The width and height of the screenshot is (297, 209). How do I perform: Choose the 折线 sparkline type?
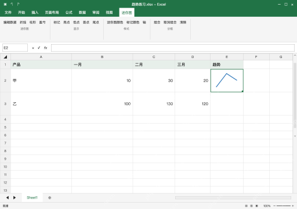coord(23,23)
